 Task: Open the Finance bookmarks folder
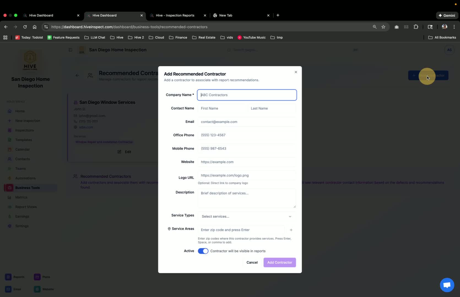point(178,37)
